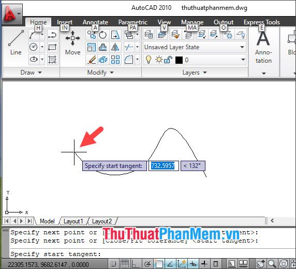Viewport: 296px width, 269px height.
Task: Click the Match layer icon with brush
Action: 175,35
